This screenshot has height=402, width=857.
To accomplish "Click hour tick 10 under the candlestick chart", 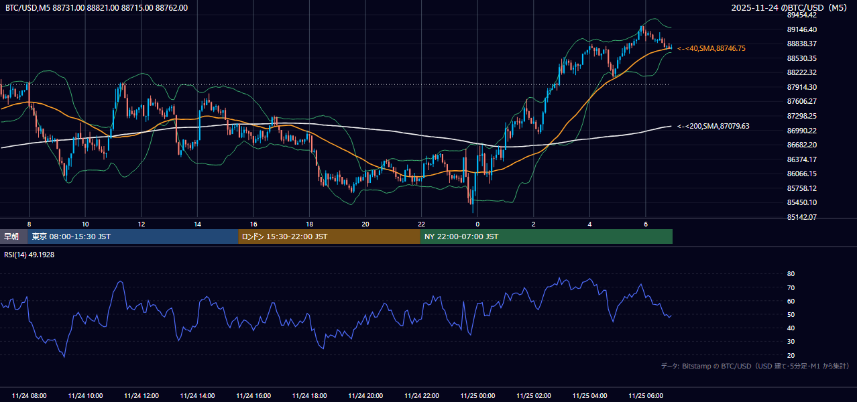I will 85,224.
